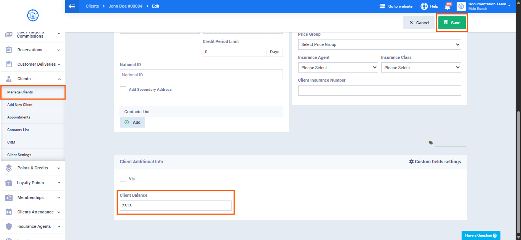
Task: Expand the Reservations menu chevron
Action: [x=59, y=50]
